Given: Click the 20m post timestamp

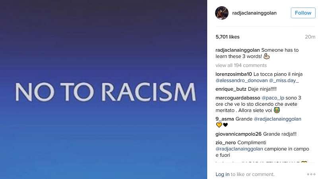Looking at the screenshot, I should point(310,37).
